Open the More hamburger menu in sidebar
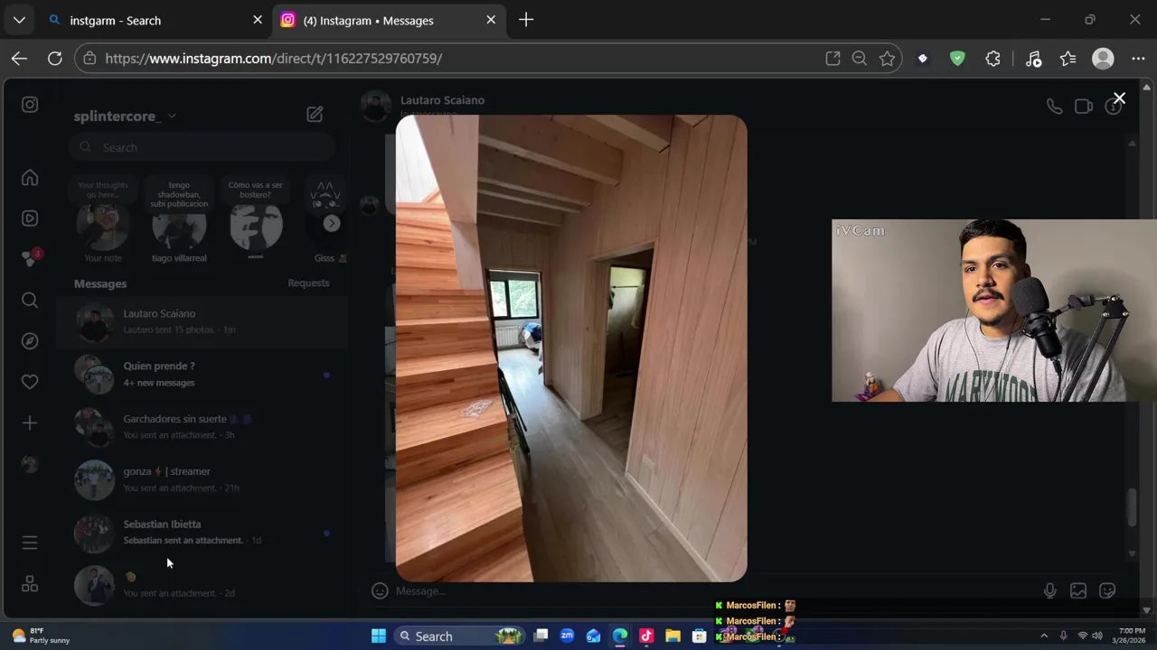The image size is (1157, 650). (30, 543)
